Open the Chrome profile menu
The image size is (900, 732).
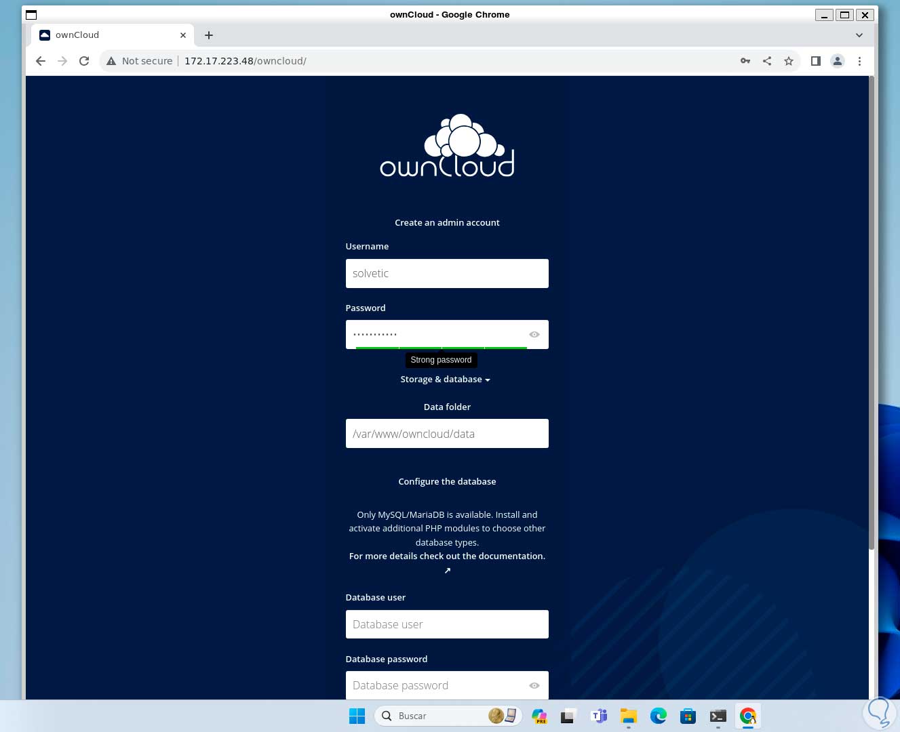[838, 61]
